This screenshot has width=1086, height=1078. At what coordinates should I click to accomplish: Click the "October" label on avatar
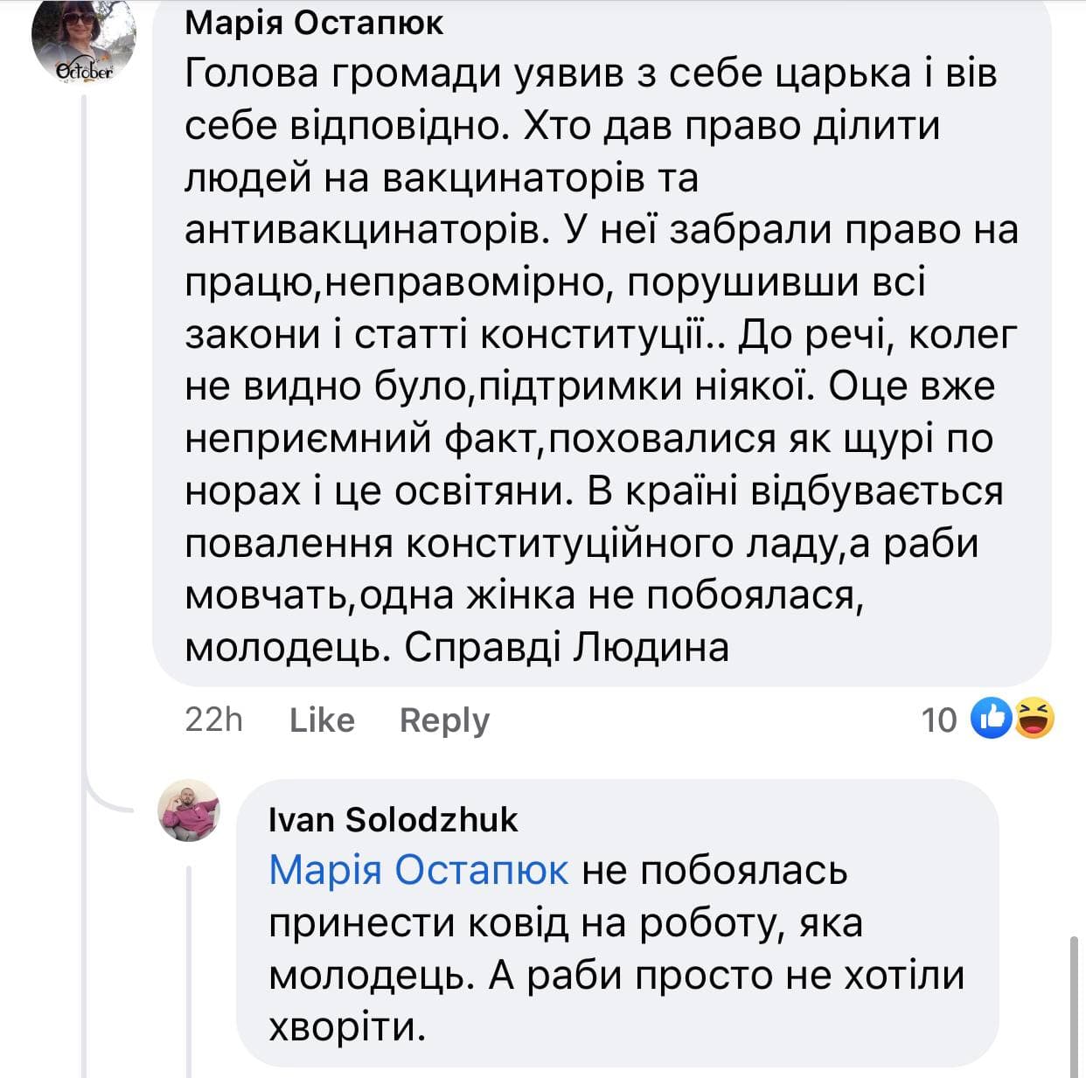pyautogui.click(x=85, y=72)
